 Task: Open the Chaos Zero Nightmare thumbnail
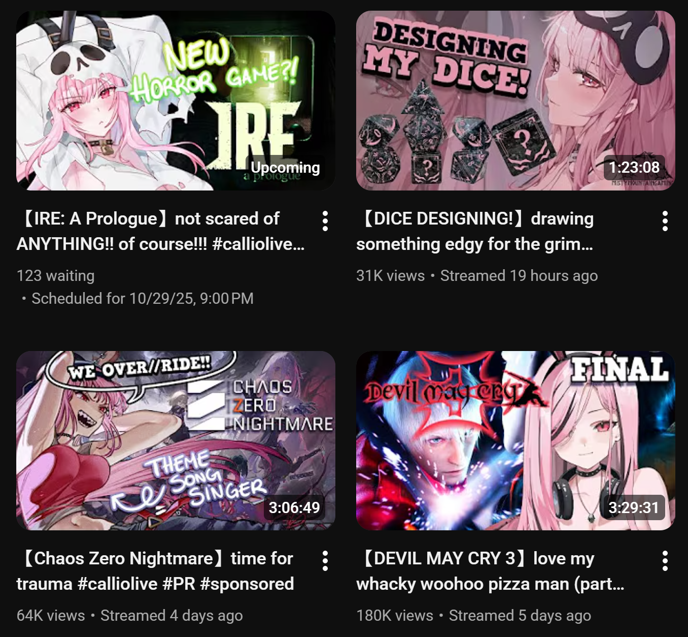pyautogui.click(x=176, y=440)
